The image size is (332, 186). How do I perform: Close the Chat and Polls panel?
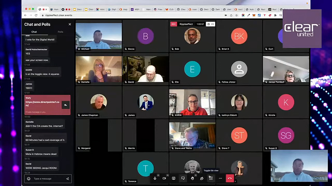coord(69,24)
